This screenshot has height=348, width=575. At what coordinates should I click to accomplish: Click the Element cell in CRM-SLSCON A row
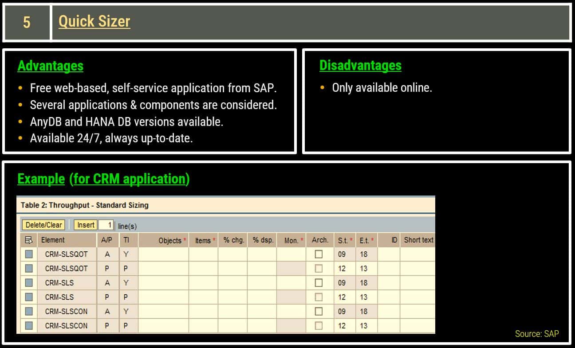click(67, 311)
